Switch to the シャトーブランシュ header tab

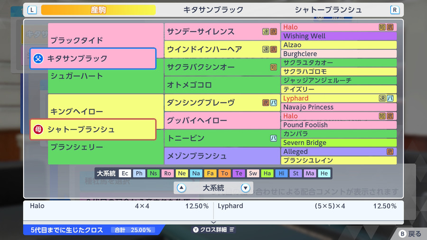coord(328,10)
